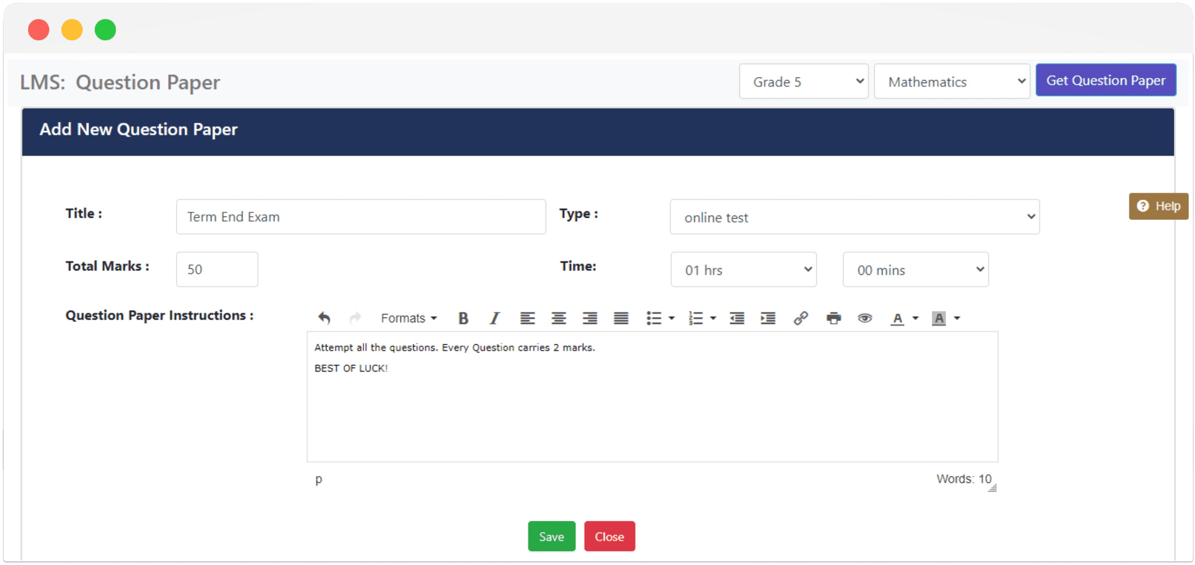Click Save to submit question paper
The width and height of the screenshot is (1195, 565).
coord(552,536)
